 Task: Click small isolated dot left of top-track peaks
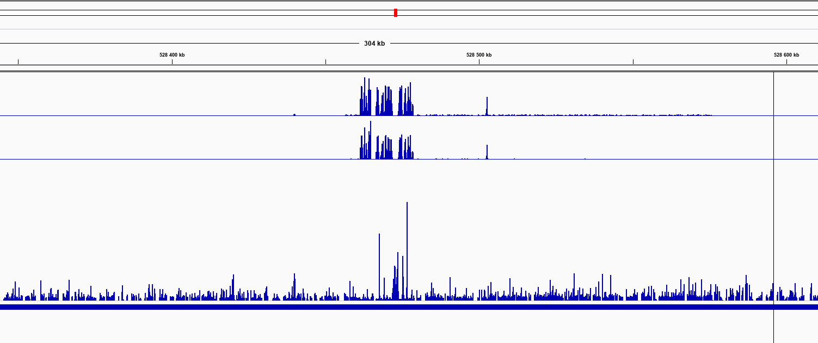coord(294,114)
